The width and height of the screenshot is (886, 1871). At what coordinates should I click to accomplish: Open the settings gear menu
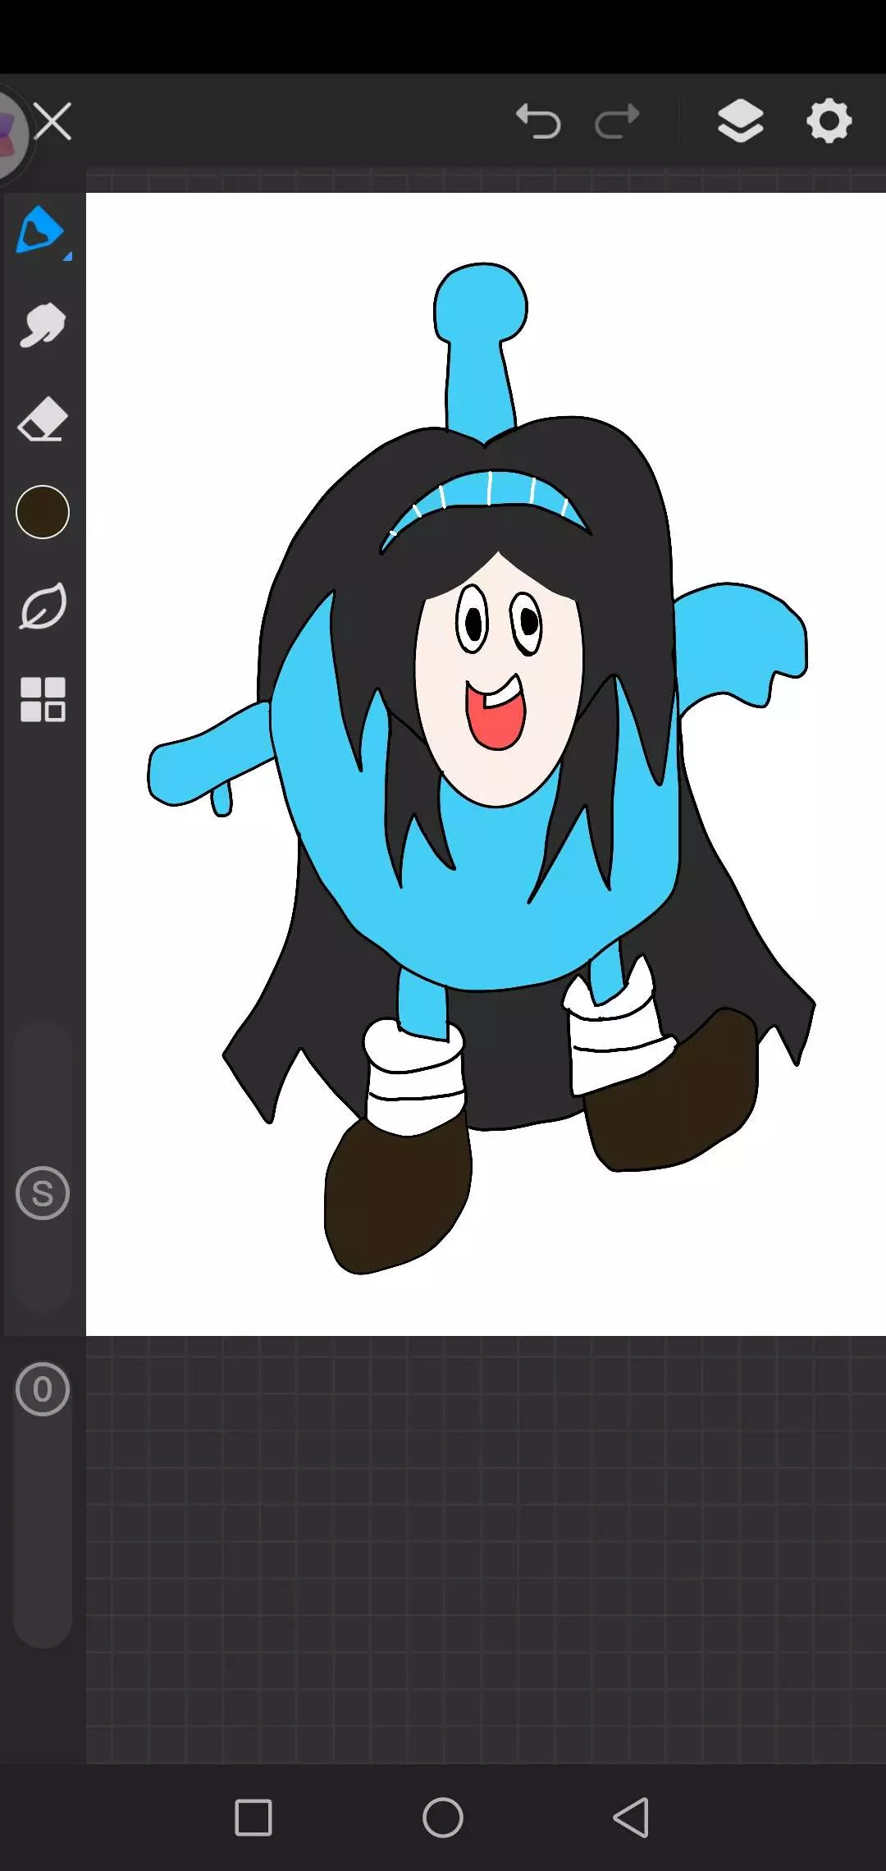coord(829,121)
